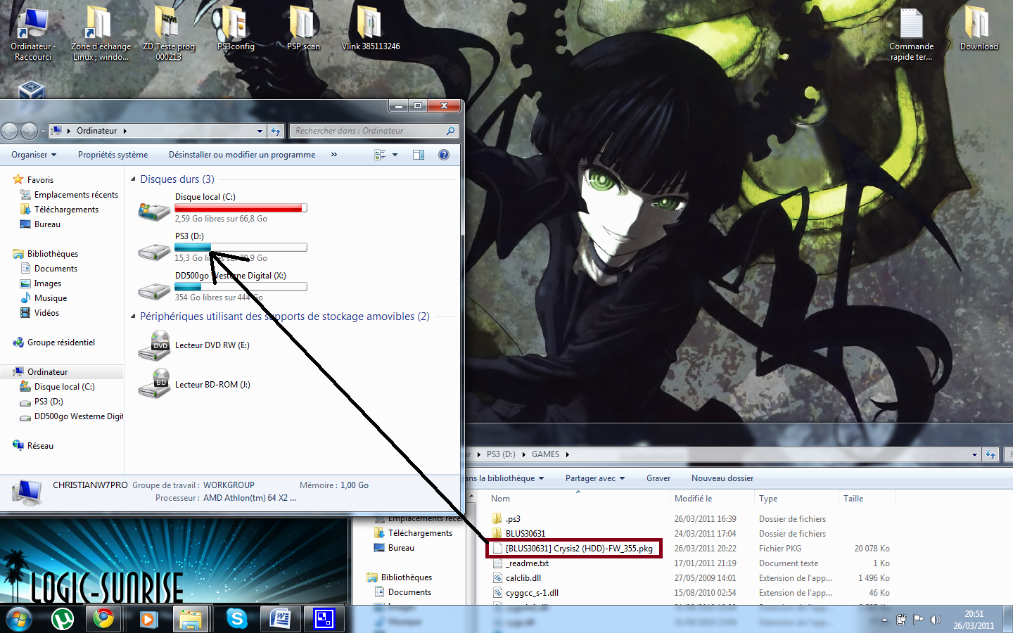Open the DD500go Westerne Digital drive icon
The height and width of the screenshot is (633, 1013).
click(x=154, y=290)
